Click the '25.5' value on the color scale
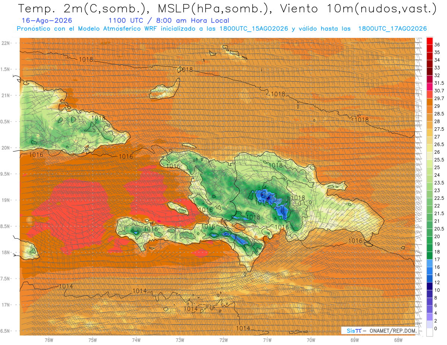The image size is (447, 345). click(x=439, y=160)
